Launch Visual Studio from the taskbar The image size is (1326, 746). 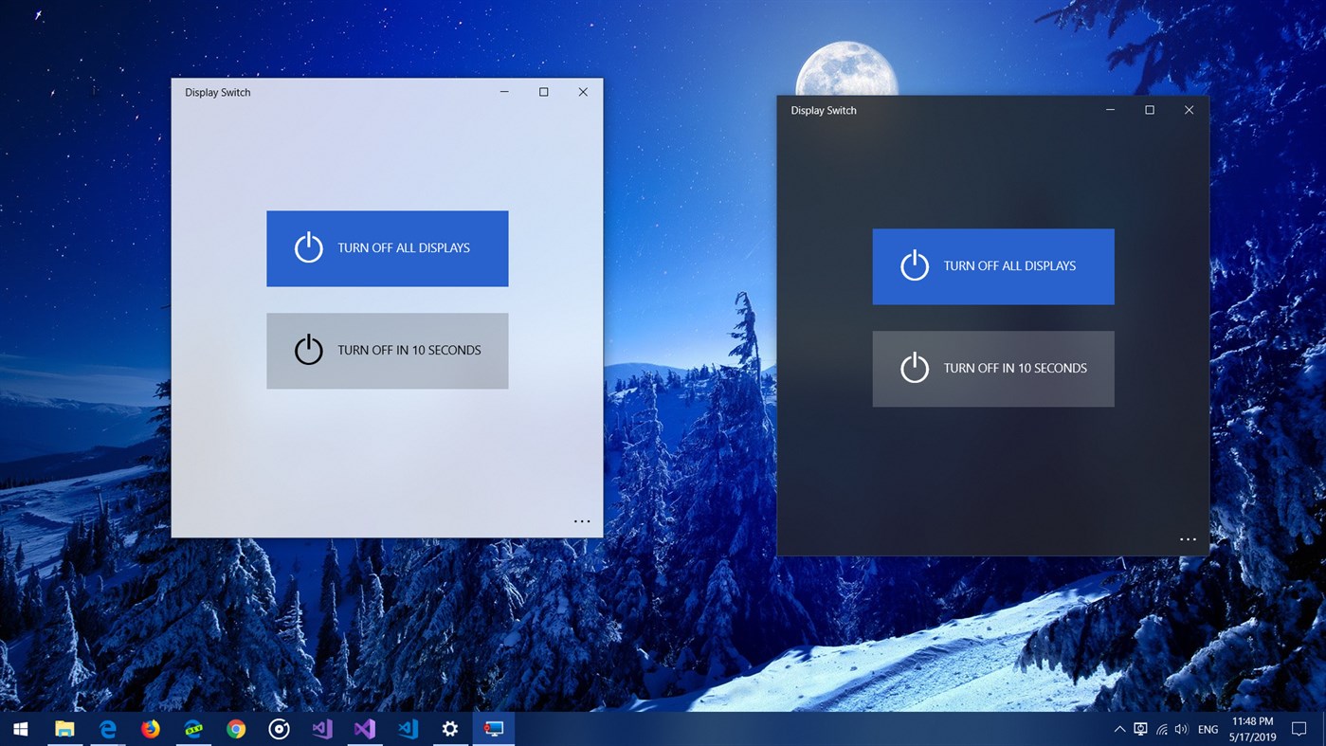pyautogui.click(x=364, y=729)
